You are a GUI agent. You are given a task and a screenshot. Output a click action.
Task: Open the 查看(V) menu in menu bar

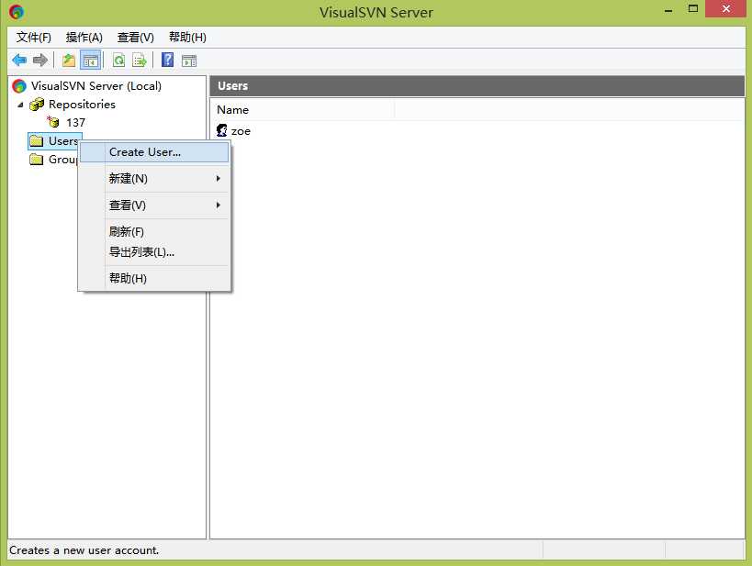point(135,38)
